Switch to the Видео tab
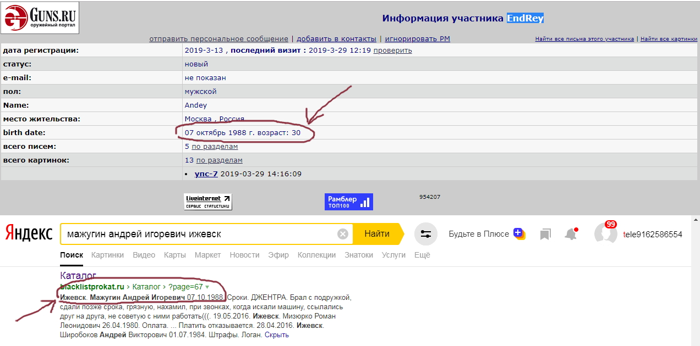Viewport: 700px width, 346px height. [x=144, y=255]
